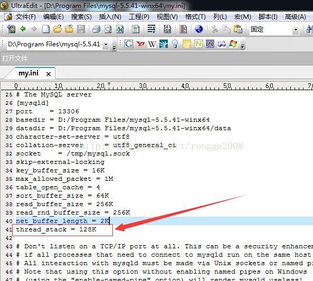Click the open file folder icon
The height and width of the screenshot is (281, 313).
[x=58, y=29]
